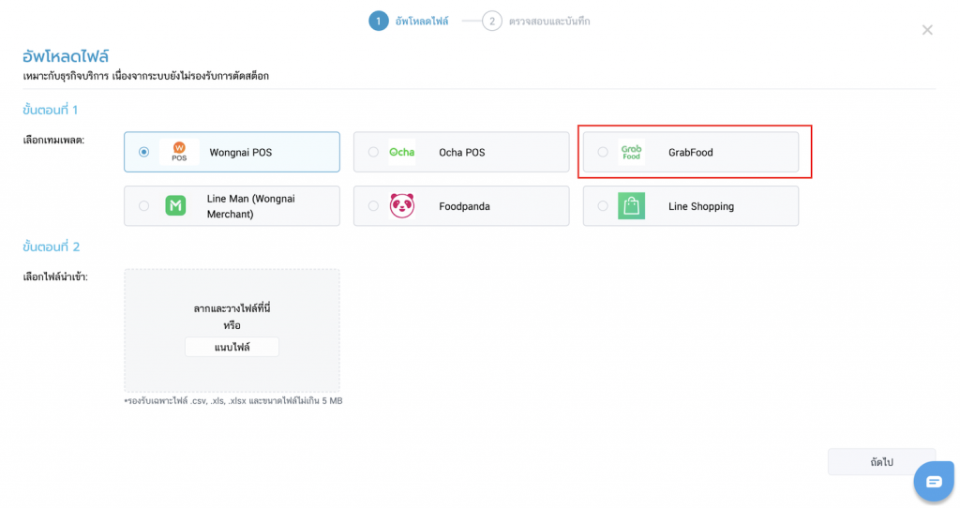This screenshot has width=960, height=508.
Task: Click the file format note mentioning 5 MB
Action: pyautogui.click(x=233, y=401)
